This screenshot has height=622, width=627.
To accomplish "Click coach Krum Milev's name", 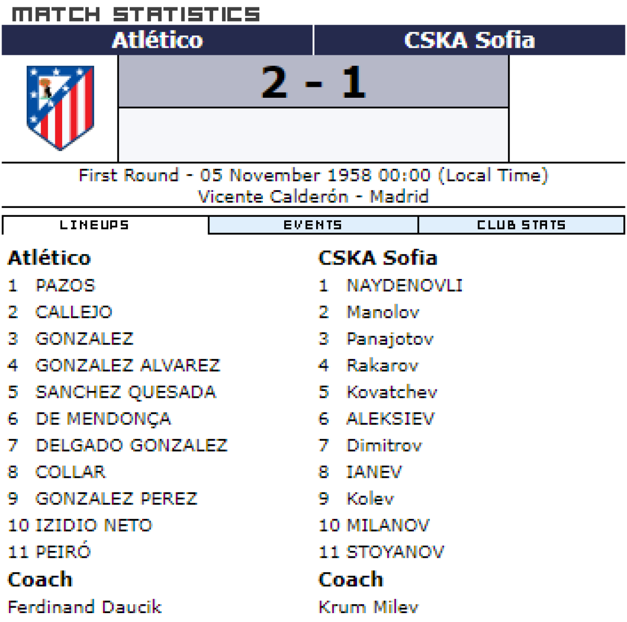I will [368, 607].
